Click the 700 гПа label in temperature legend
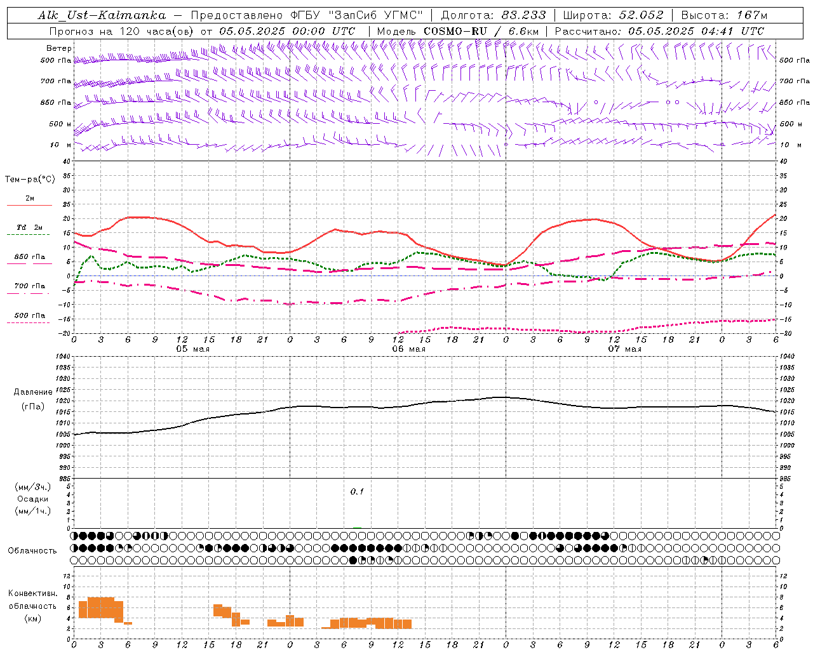The image size is (813, 650). 30,286
